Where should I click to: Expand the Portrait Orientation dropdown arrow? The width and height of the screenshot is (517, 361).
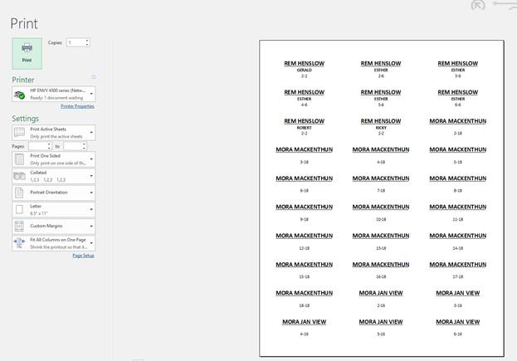[91, 193]
